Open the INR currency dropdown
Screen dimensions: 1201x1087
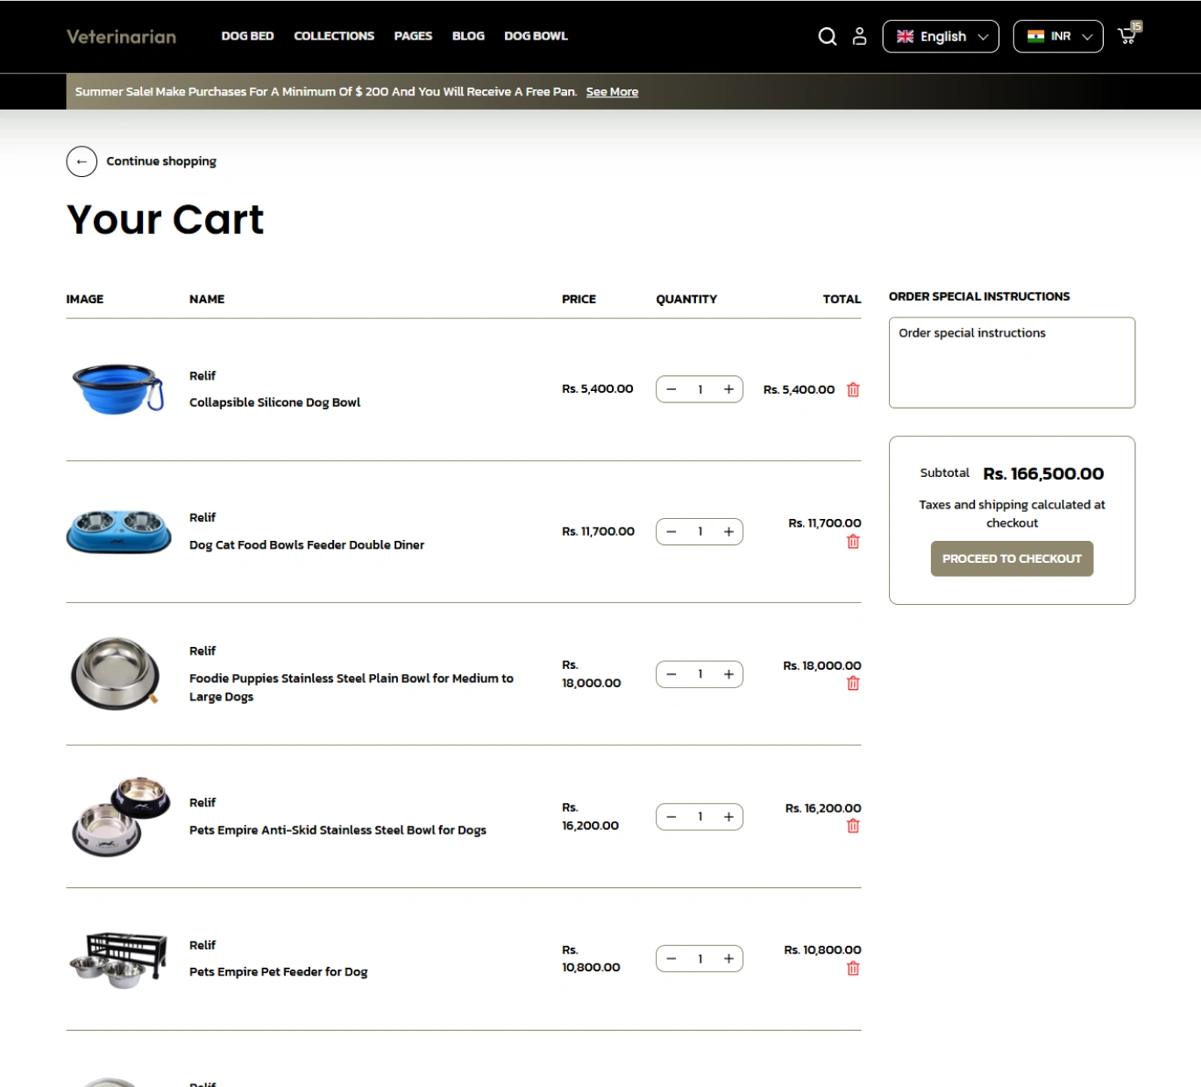(1058, 36)
